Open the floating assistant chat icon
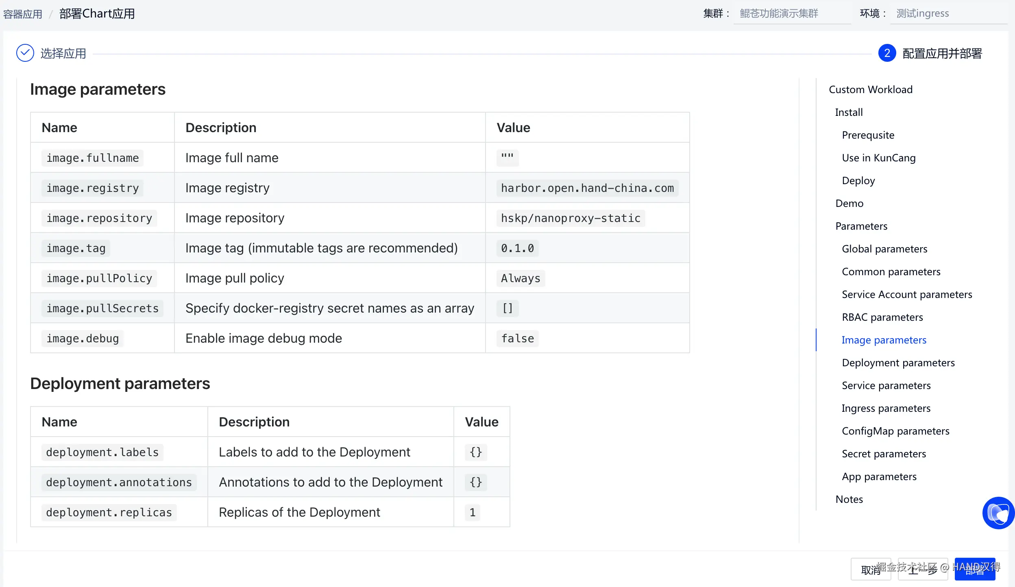The height and width of the screenshot is (587, 1015). tap(998, 513)
